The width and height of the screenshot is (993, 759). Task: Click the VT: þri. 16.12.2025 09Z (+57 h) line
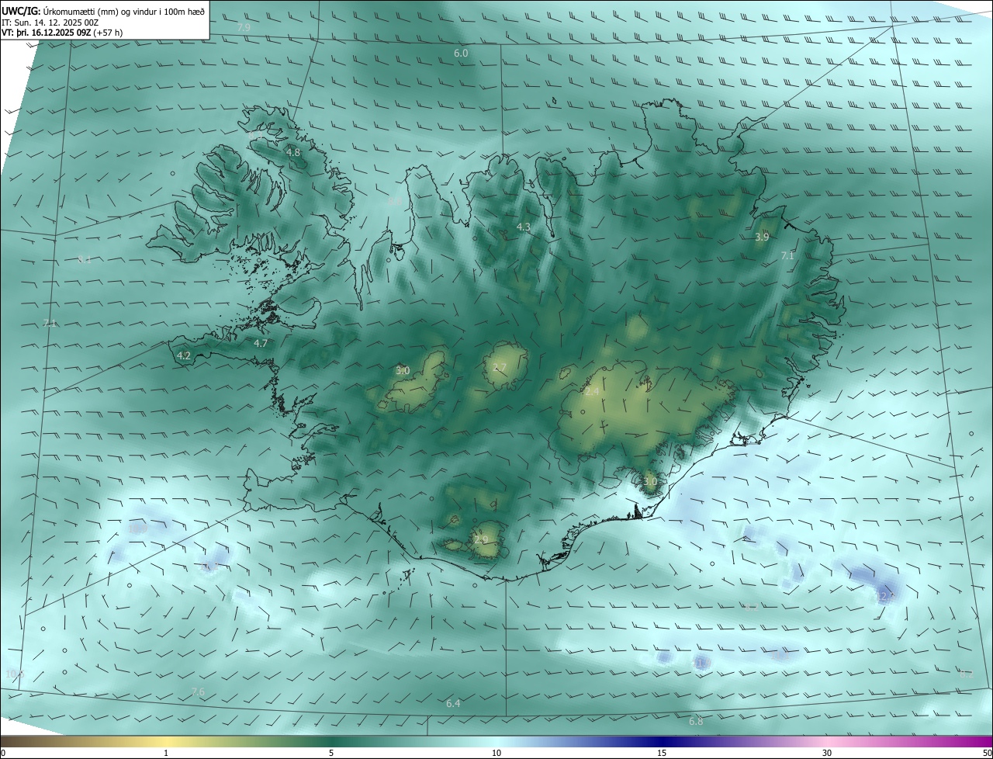pos(62,33)
